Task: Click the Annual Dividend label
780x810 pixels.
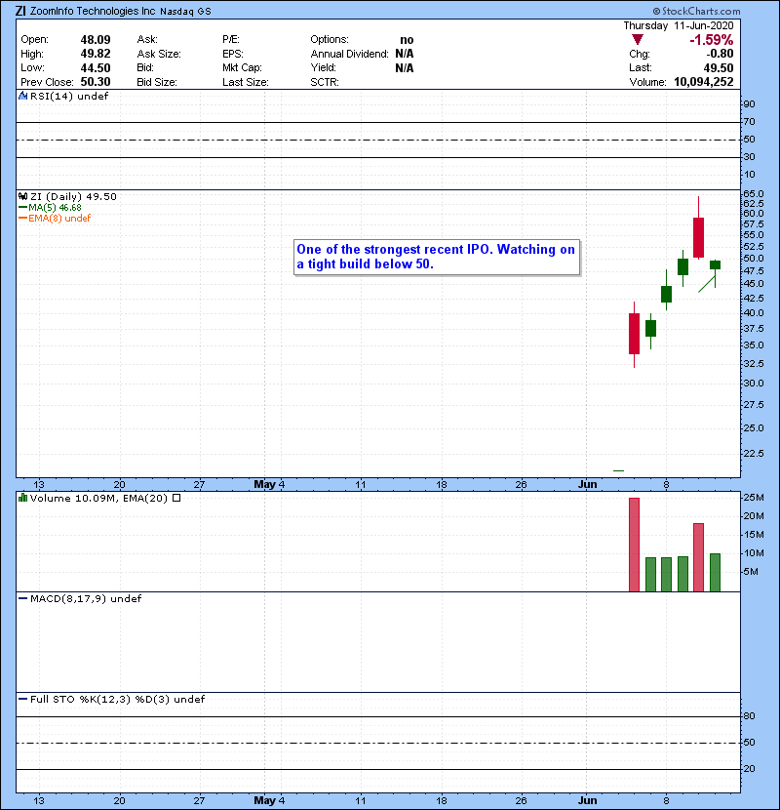Action: (x=349, y=54)
